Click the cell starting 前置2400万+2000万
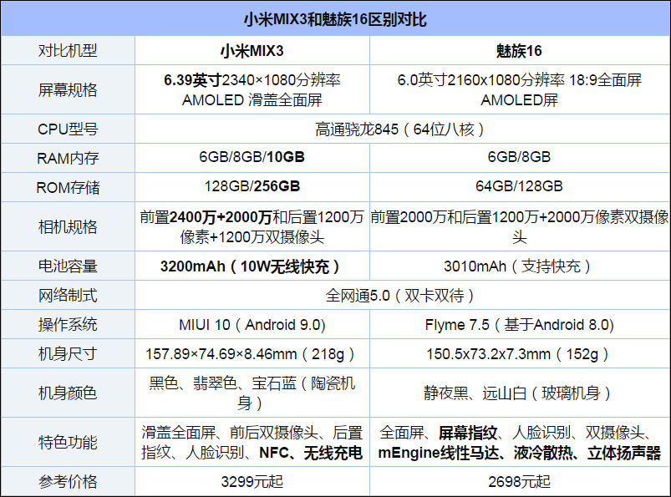 (x=252, y=226)
